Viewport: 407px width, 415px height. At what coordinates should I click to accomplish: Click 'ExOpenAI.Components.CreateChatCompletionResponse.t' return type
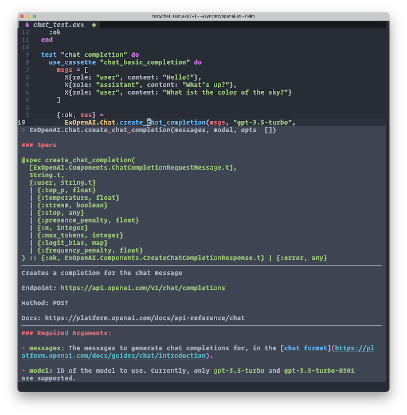point(162,258)
